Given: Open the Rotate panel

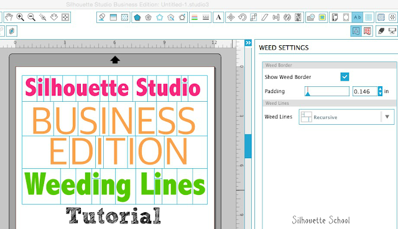Looking at the screenshot, I should [242, 17].
